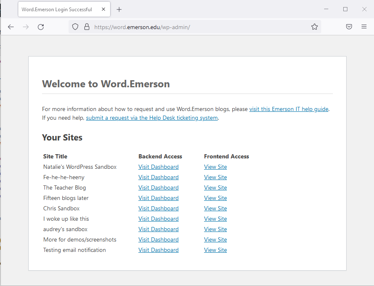The image size is (374, 286).
Task: Maximize the browser window
Action: (345, 9)
